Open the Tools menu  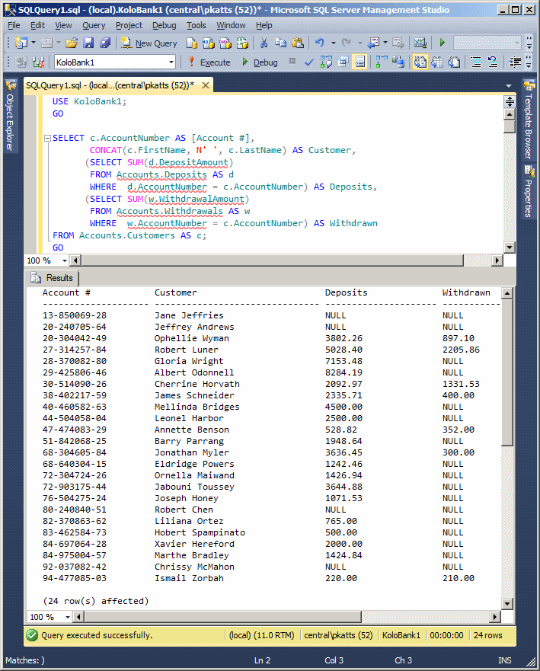click(x=197, y=25)
